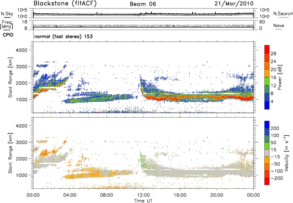Click the "1000" tick on the velocity panel axis
This screenshot has width=293, height=203.
pyautogui.click(x=22, y=175)
